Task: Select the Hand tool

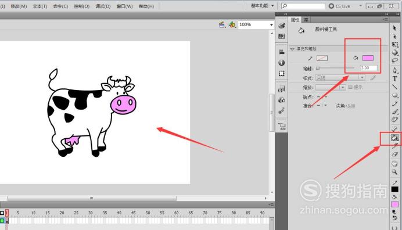Action: 394,163
